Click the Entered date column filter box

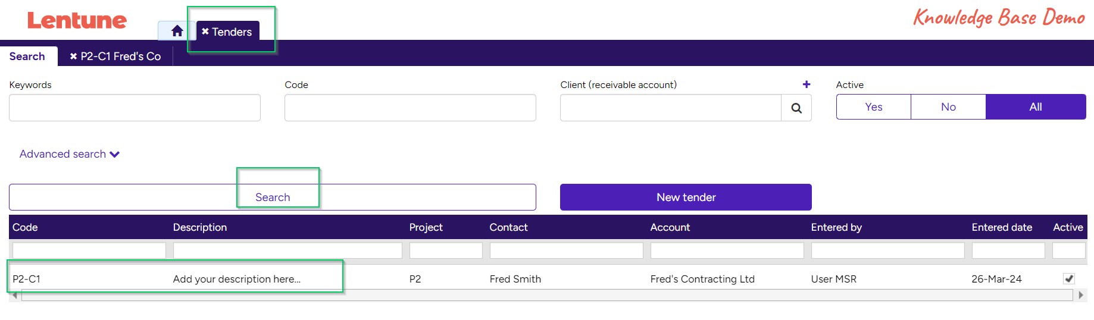pos(1008,250)
